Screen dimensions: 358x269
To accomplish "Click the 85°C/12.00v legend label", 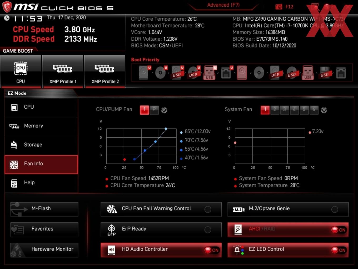I will (198, 131).
